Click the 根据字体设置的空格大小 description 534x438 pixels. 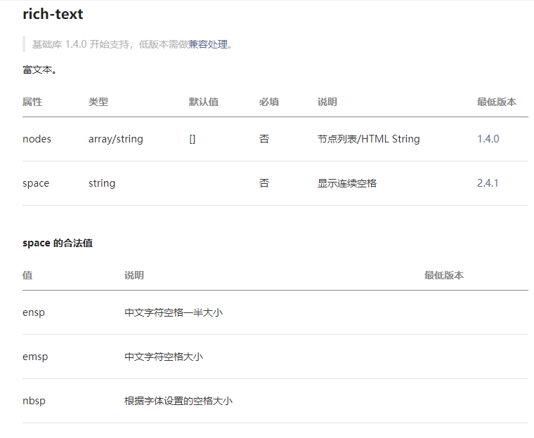(178, 401)
